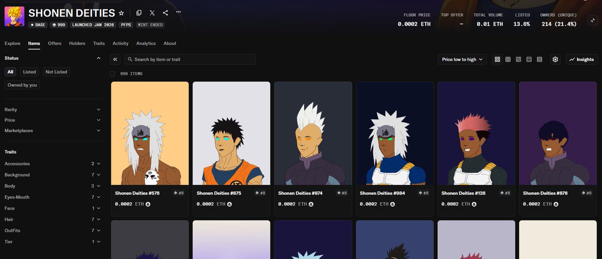Open the Traits tab

(99, 43)
